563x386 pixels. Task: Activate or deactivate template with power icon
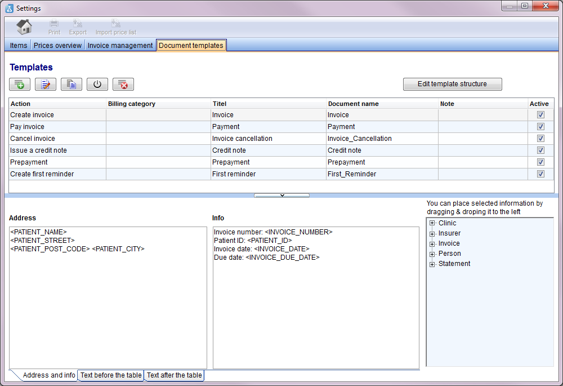[x=97, y=84]
